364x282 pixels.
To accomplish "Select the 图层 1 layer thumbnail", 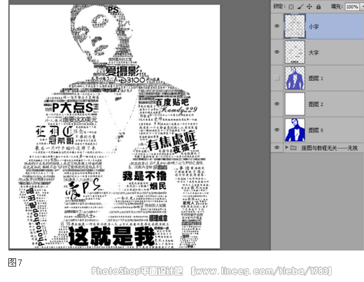I will tap(295, 78).
